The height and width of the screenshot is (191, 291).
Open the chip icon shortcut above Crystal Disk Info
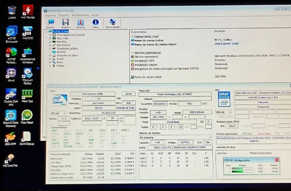[11, 74]
